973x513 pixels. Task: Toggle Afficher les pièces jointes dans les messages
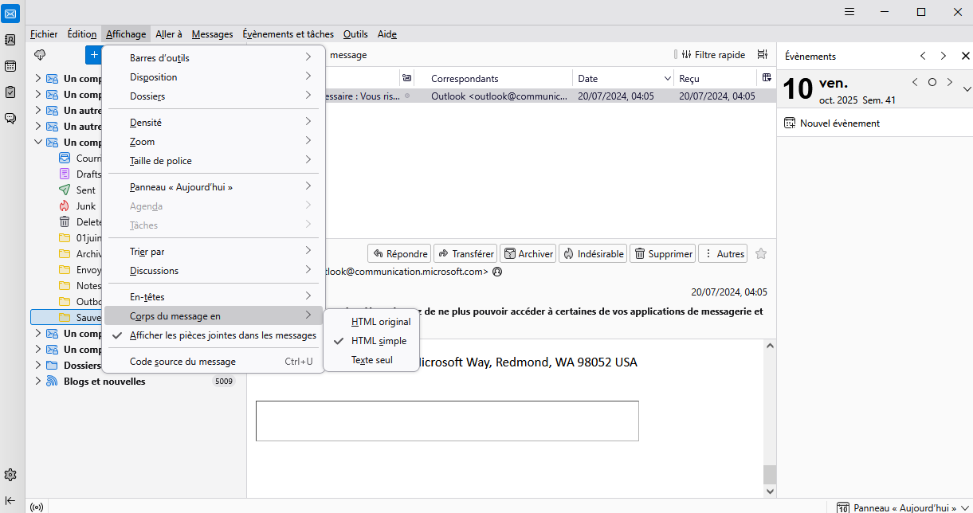[222, 335]
